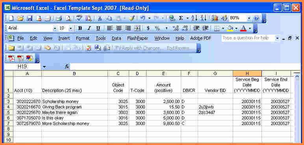Screen dimensions: 304x145
Task: Click the AutoSum sigma icon
Action: point(181,18)
